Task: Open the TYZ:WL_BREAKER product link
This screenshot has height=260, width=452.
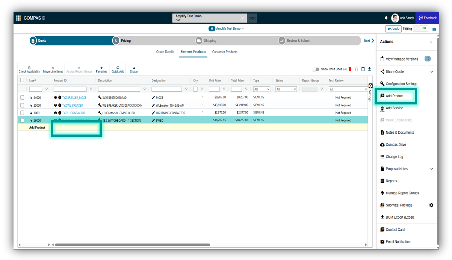Action: pyautogui.click(x=73, y=105)
